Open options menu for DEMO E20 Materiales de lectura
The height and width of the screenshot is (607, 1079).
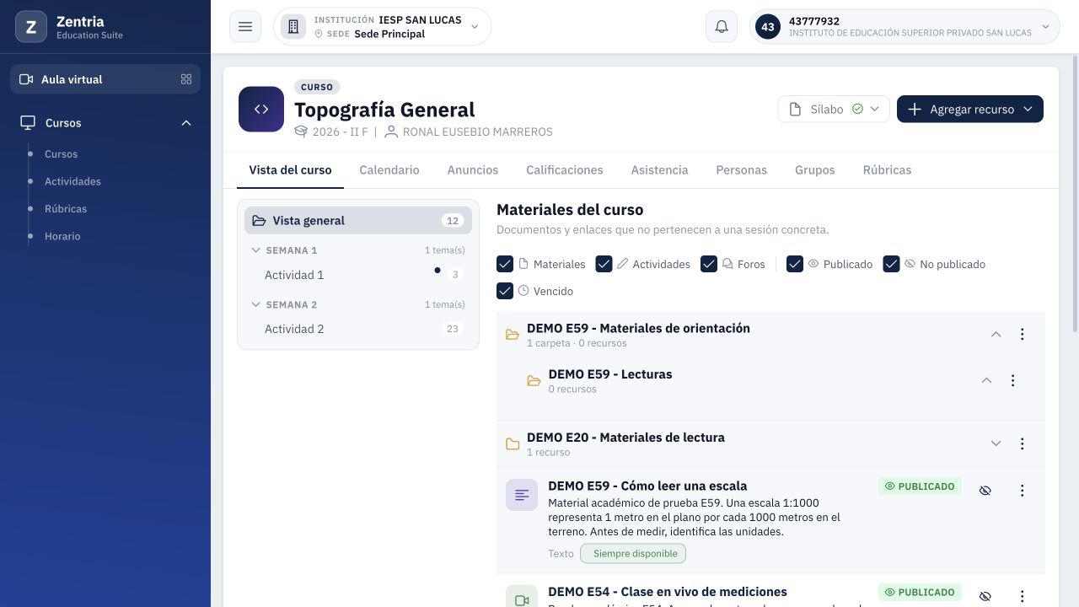(1023, 443)
